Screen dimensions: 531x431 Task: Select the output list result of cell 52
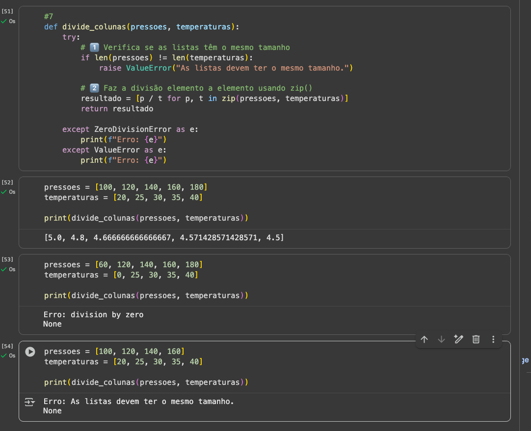(x=164, y=238)
